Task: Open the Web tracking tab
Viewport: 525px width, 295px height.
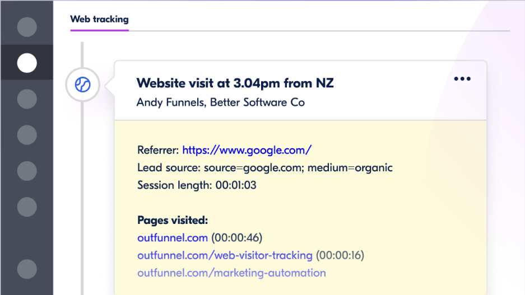Action: 99,20
